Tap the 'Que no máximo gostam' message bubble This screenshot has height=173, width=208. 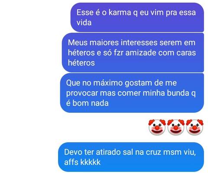(x=132, y=93)
